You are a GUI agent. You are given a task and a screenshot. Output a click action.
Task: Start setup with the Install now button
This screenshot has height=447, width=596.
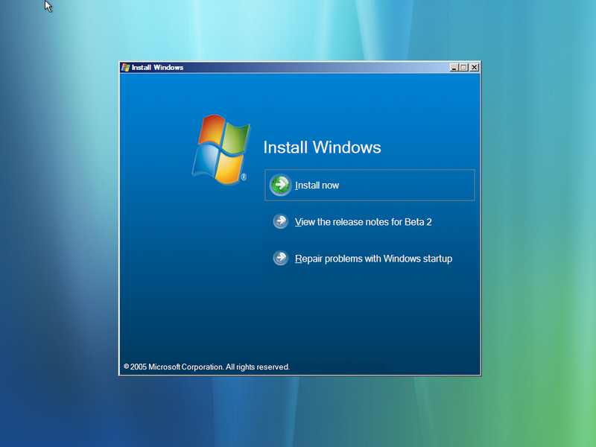pyautogui.click(x=370, y=185)
